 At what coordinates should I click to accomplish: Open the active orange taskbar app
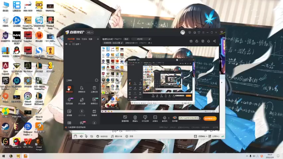(25, 156)
